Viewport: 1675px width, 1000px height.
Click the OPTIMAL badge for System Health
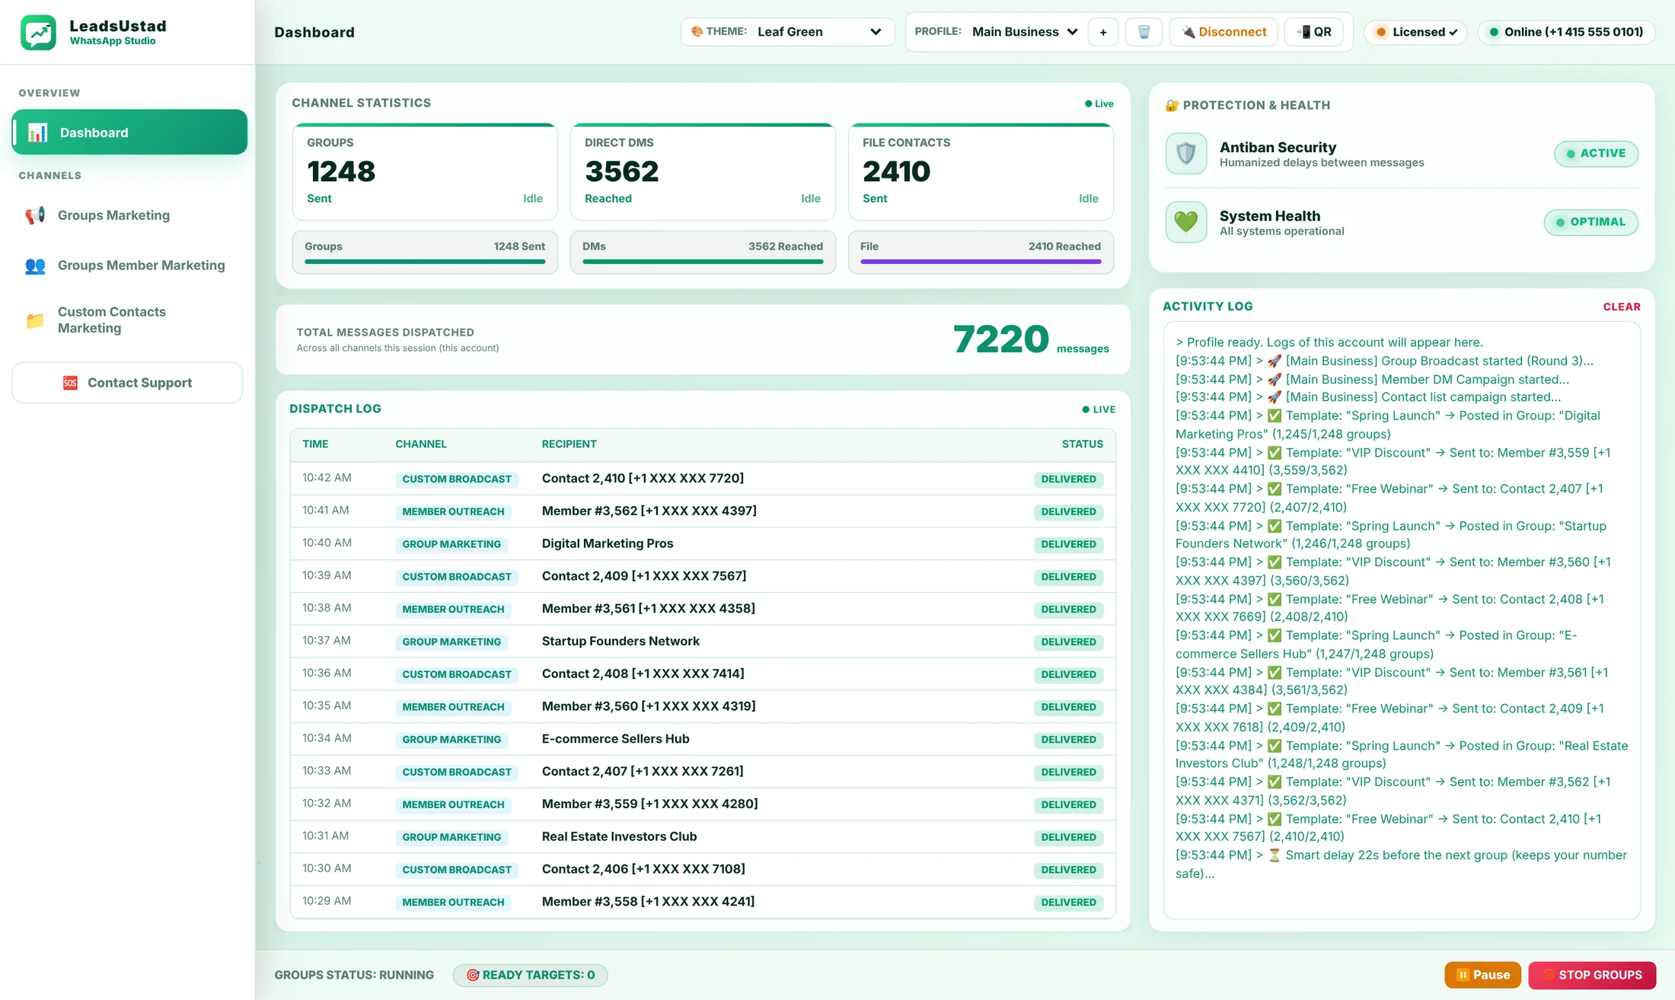tap(1590, 222)
